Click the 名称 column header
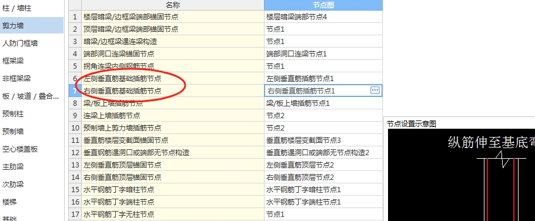This screenshot has height=221, width=535. pos(173,5)
